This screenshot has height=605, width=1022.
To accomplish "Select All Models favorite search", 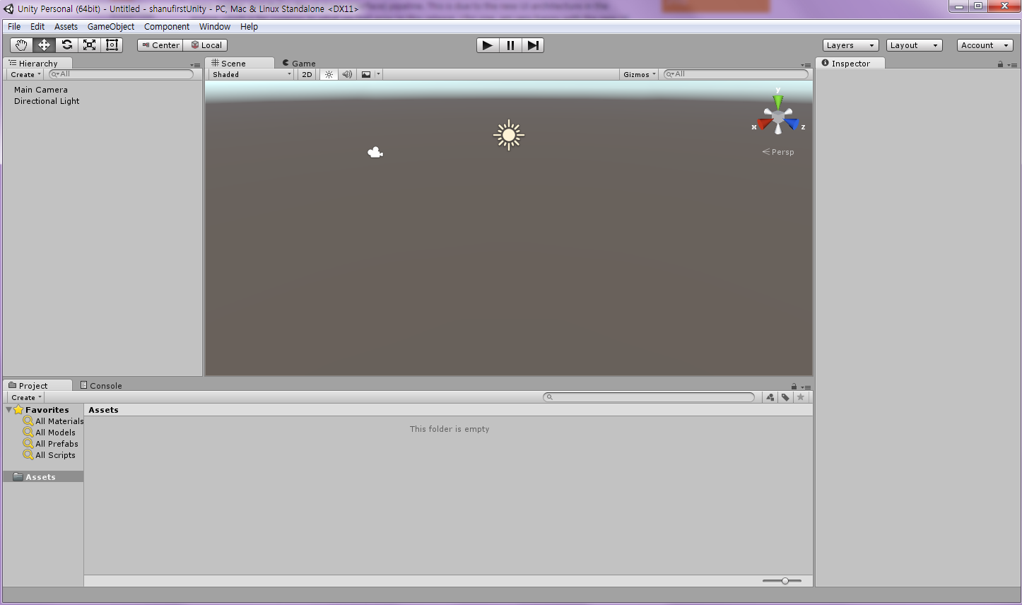I will click(49, 433).
